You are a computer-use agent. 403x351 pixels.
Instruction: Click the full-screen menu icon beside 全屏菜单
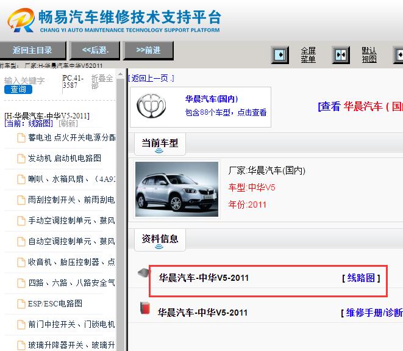click(280, 55)
